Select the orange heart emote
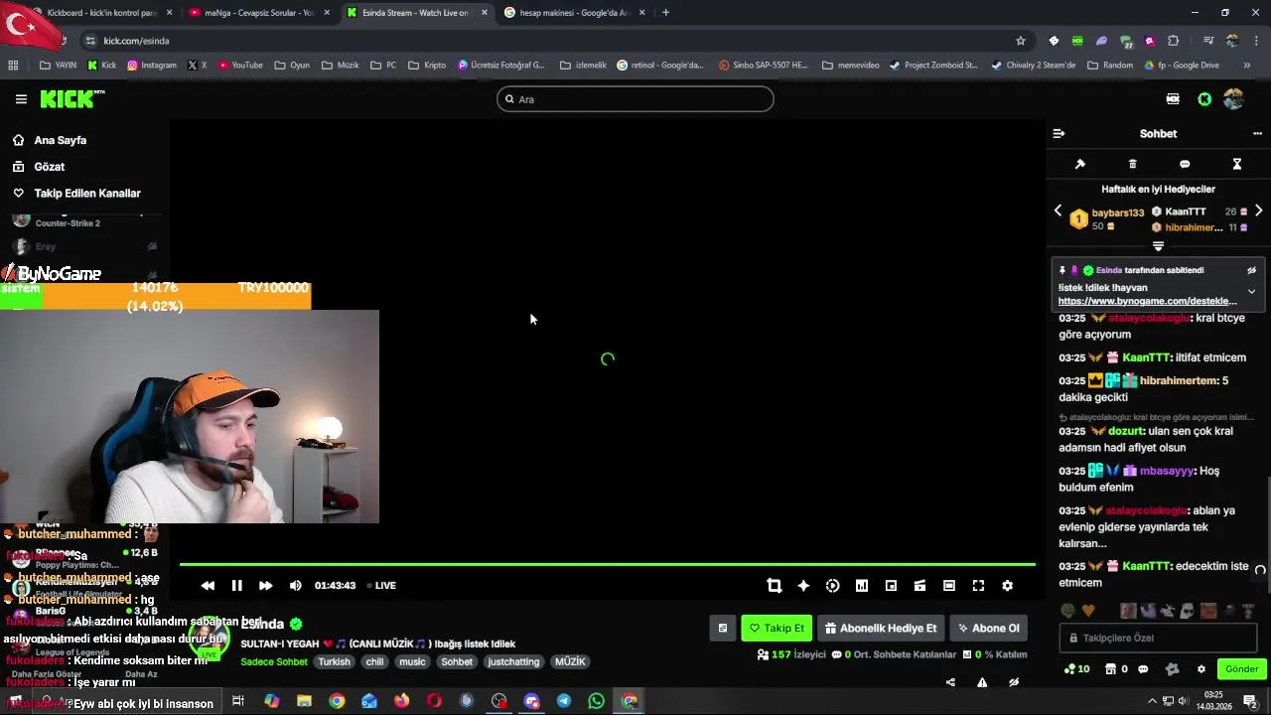Screen dimensions: 1271x715 1087,611
